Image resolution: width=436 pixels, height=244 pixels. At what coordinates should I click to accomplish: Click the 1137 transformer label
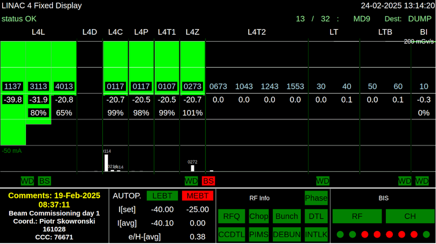pos(13,86)
